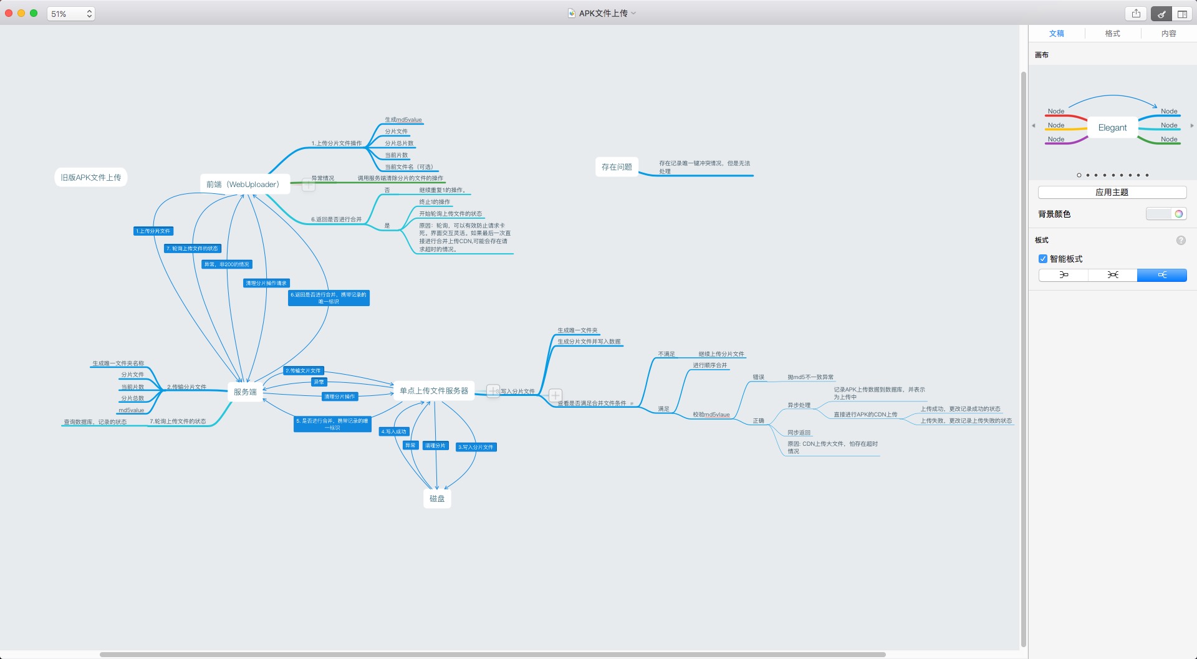
Task: Toggle the side panel view button
Action: (x=1181, y=13)
